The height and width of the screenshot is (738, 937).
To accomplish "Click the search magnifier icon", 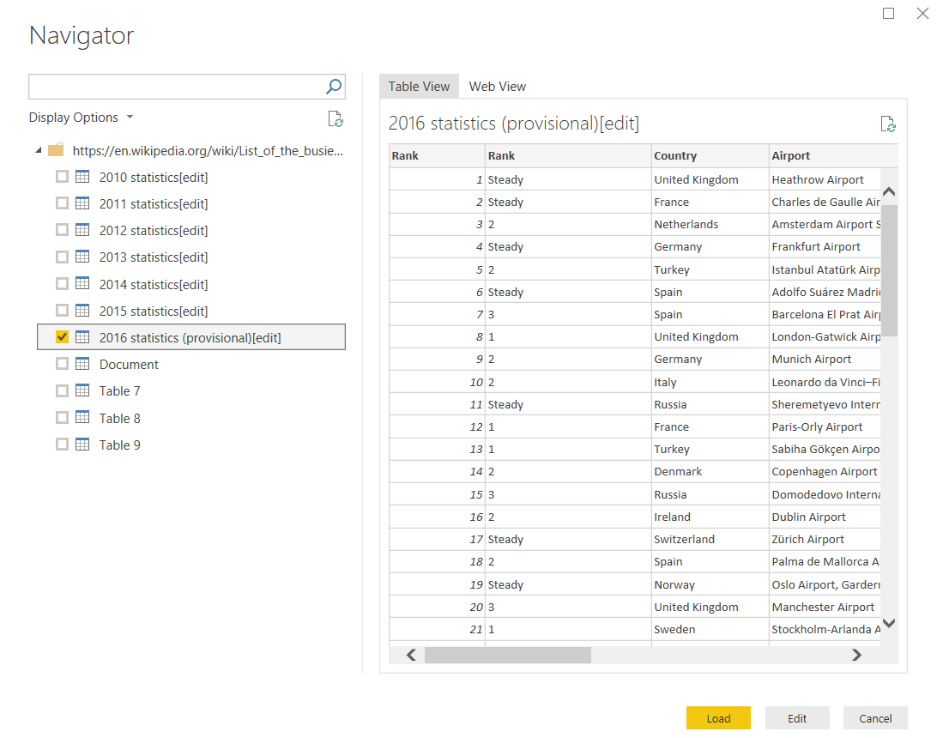I will point(334,86).
